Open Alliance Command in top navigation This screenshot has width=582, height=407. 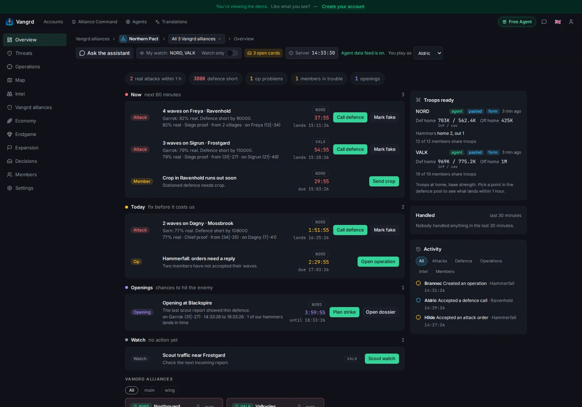click(95, 22)
